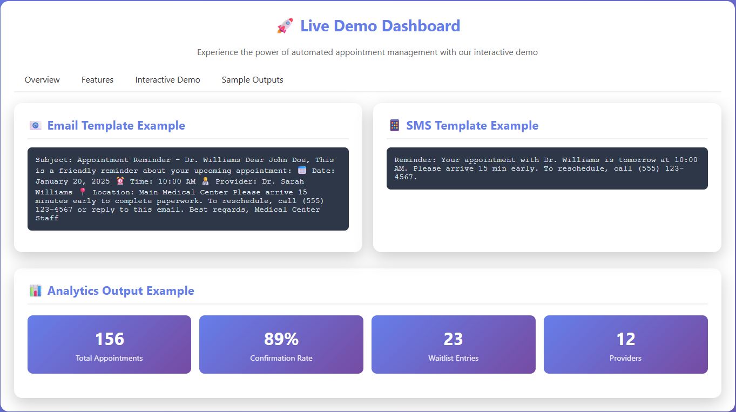Click the Waitlist Entries stat card

(x=453, y=345)
